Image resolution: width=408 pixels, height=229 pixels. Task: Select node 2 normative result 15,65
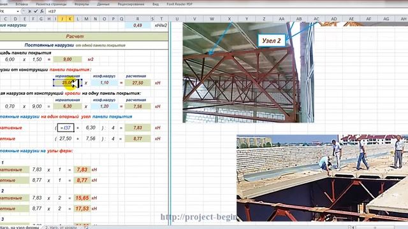(x=82, y=198)
